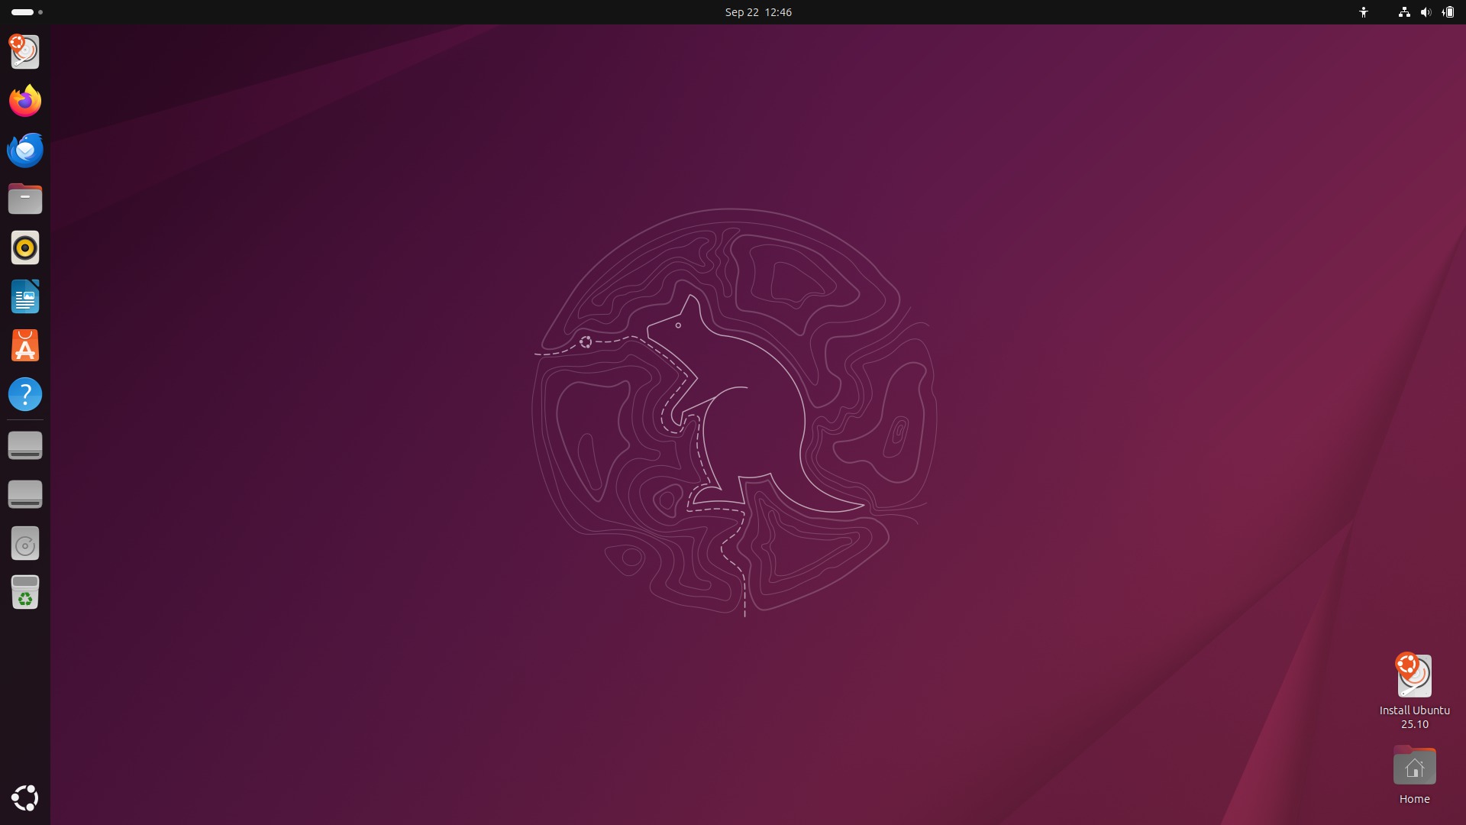Click the Install Ubuntu 25.10 label
1466x825 pixels.
(1414, 717)
